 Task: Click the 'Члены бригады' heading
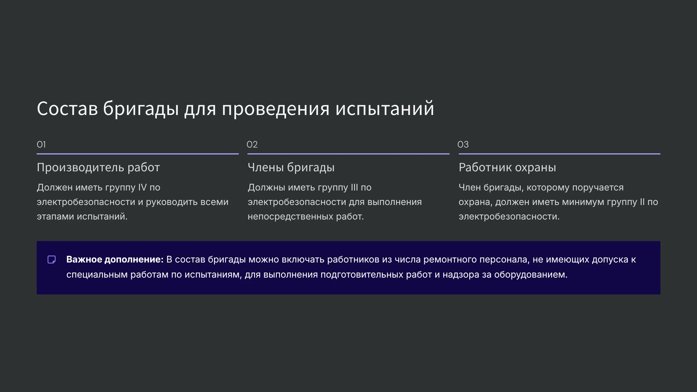tap(291, 168)
